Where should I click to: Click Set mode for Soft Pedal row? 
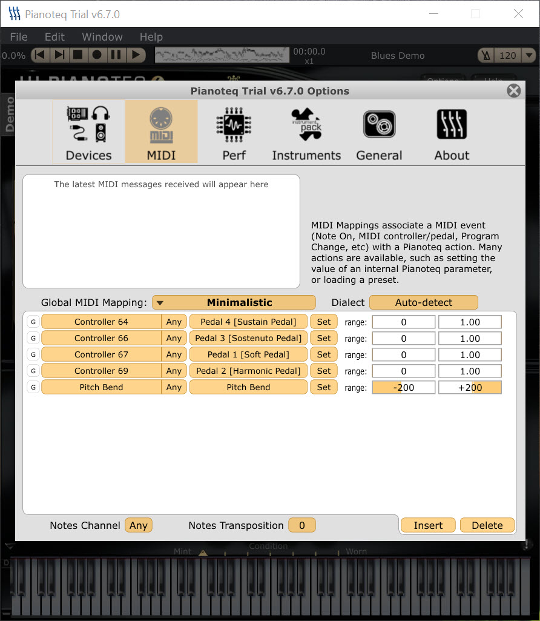tap(324, 354)
